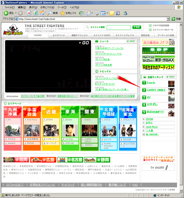Open the Forward button history dropdown arrow
Image resolution: width=184 pixels, height=198 pixels.
pyautogui.click(x=25, y=13)
